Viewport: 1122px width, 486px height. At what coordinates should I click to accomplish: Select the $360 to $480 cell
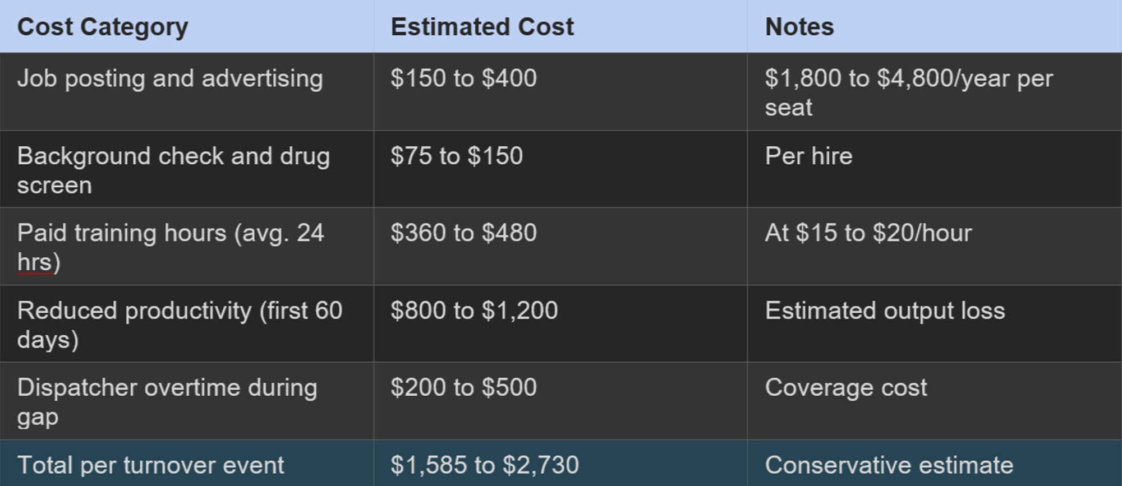point(463,233)
